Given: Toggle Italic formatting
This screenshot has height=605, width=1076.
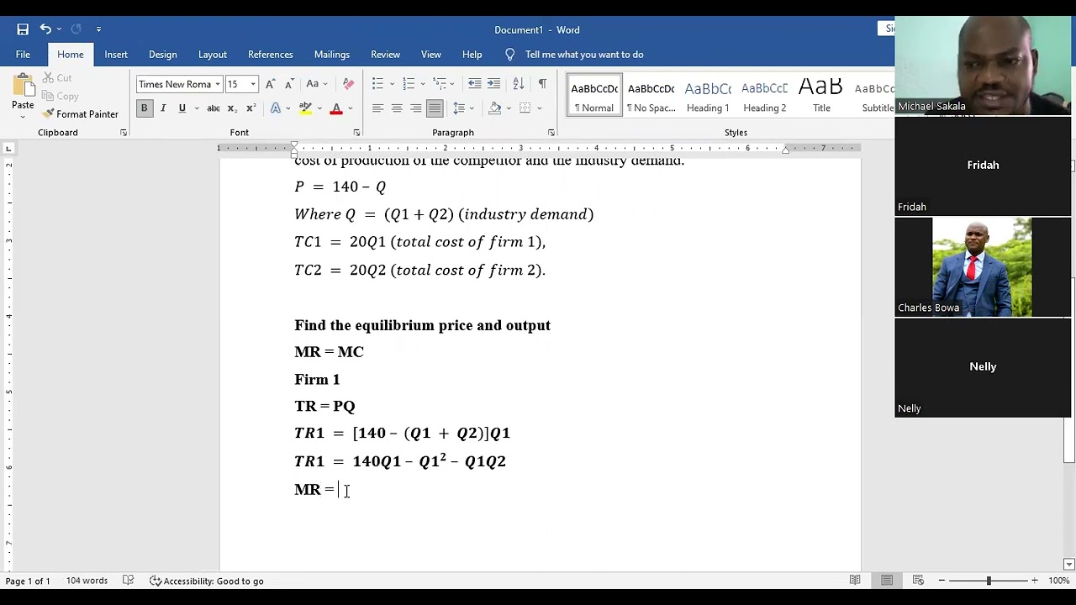Looking at the screenshot, I should (x=163, y=108).
